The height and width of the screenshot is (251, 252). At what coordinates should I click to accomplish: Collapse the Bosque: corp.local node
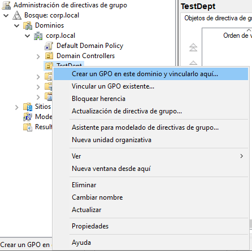[6, 15]
